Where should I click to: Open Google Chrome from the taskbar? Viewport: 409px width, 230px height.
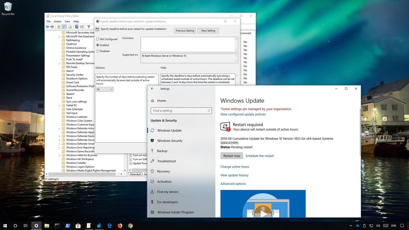[130, 225]
